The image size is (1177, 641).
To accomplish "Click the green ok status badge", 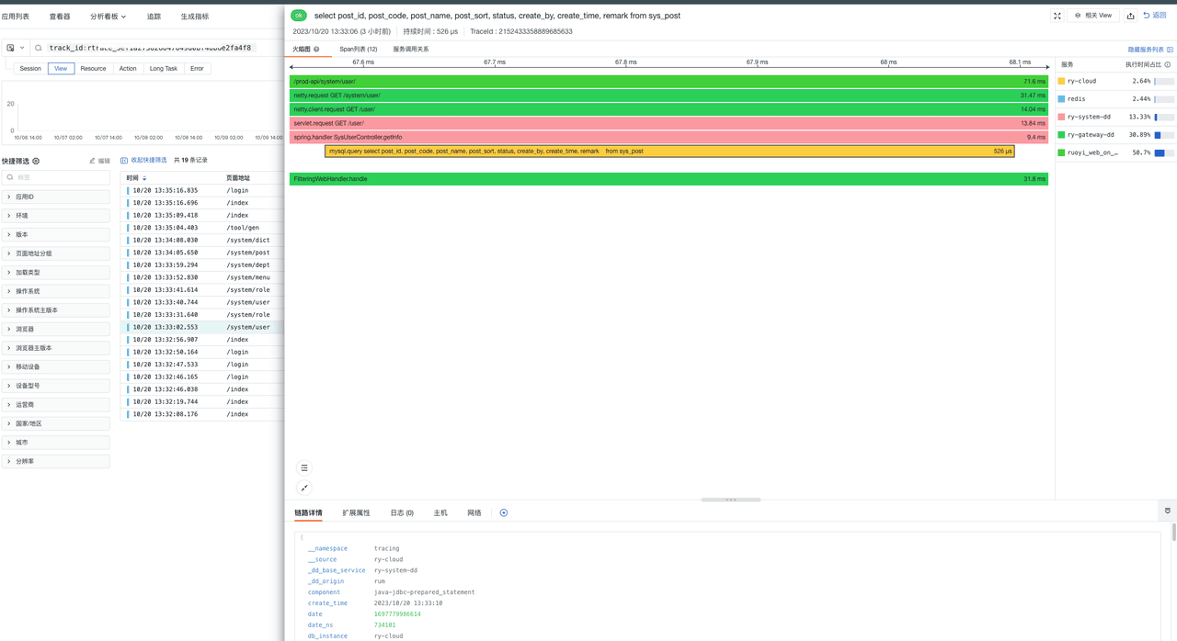I will [299, 16].
